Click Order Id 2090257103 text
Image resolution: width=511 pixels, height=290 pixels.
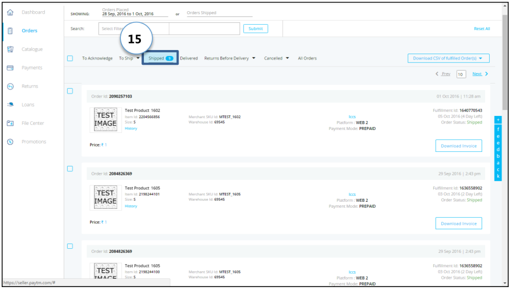coord(112,96)
